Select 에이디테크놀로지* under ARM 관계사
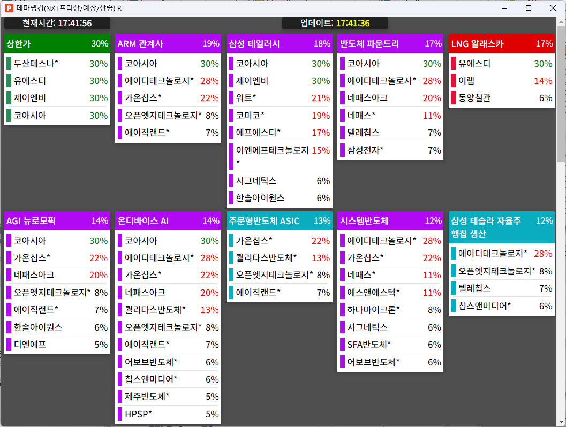Screen dimensions: 566x427 pos(168,81)
